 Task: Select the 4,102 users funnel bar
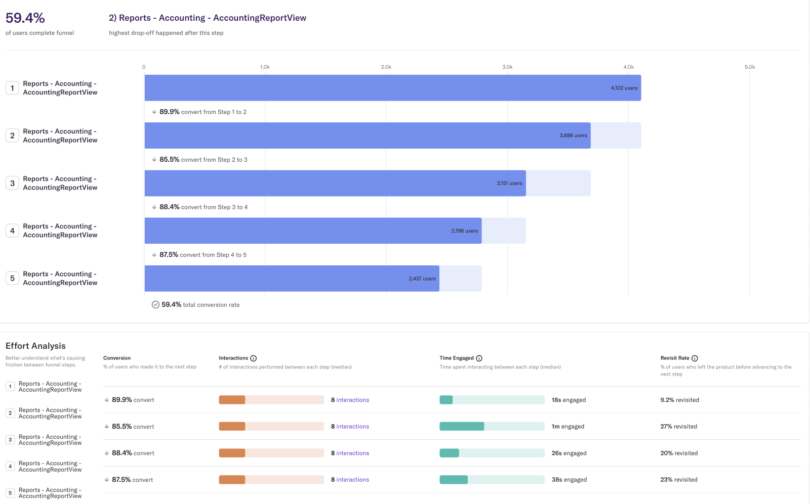click(x=392, y=88)
